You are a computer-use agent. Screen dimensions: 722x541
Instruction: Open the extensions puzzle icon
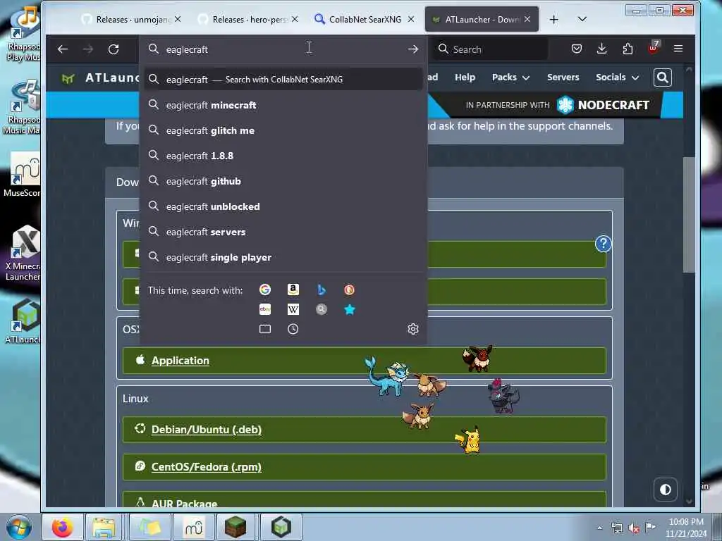628,49
